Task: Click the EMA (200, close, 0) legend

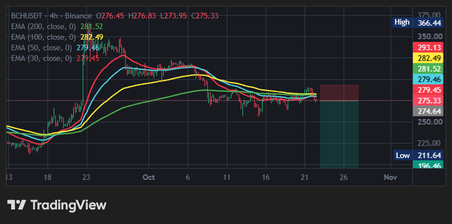Action: (57, 26)
